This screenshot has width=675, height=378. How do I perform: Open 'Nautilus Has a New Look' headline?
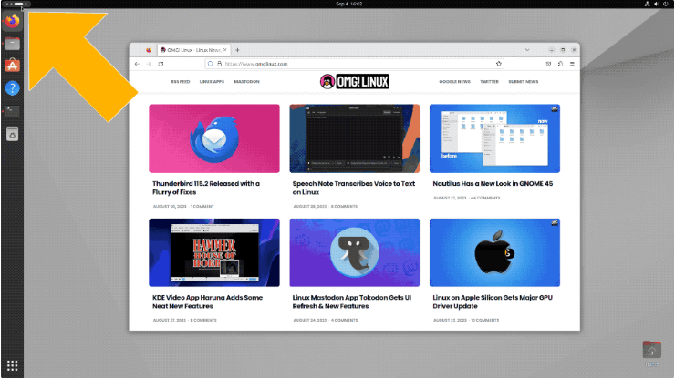click(x=493, y=184)
